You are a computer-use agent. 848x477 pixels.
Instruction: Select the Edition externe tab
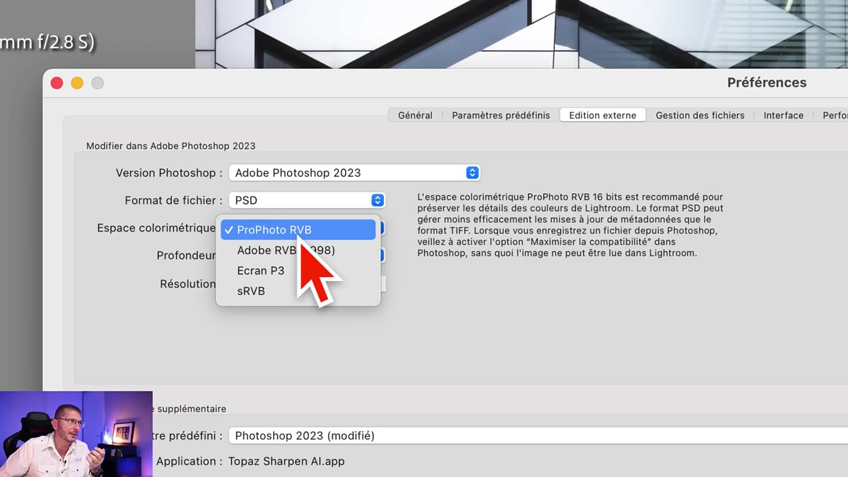(602, 115)
